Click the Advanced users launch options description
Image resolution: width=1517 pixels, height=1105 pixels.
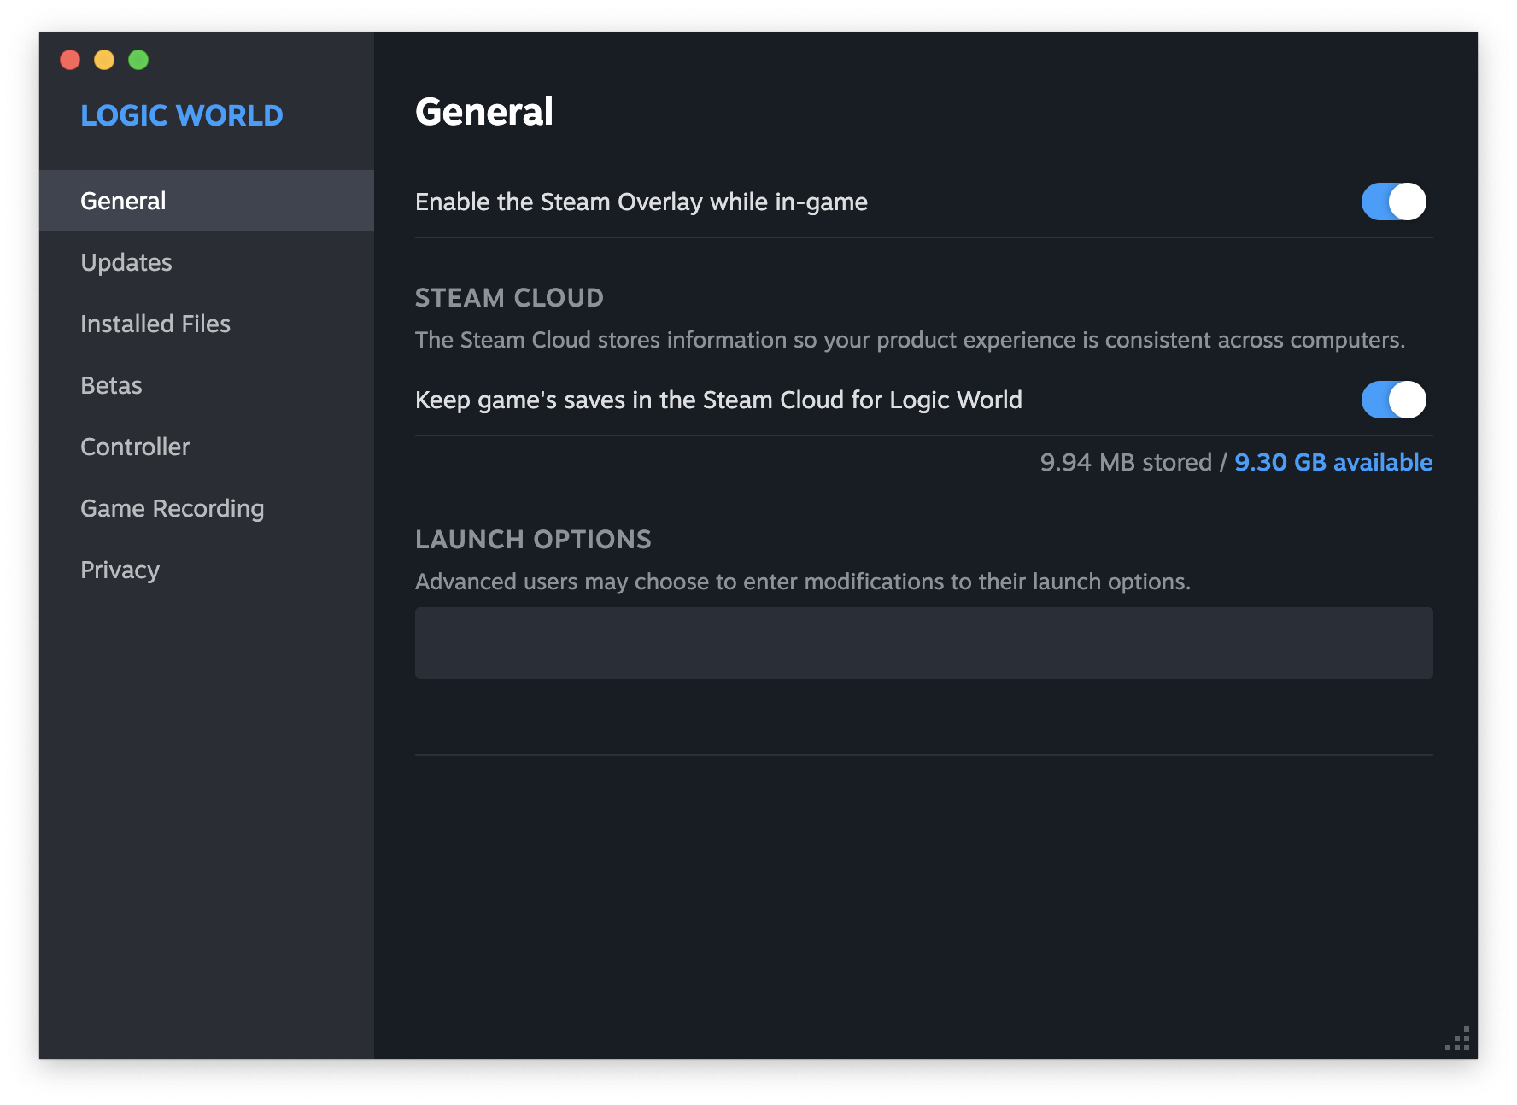click(x=803, y=582)
